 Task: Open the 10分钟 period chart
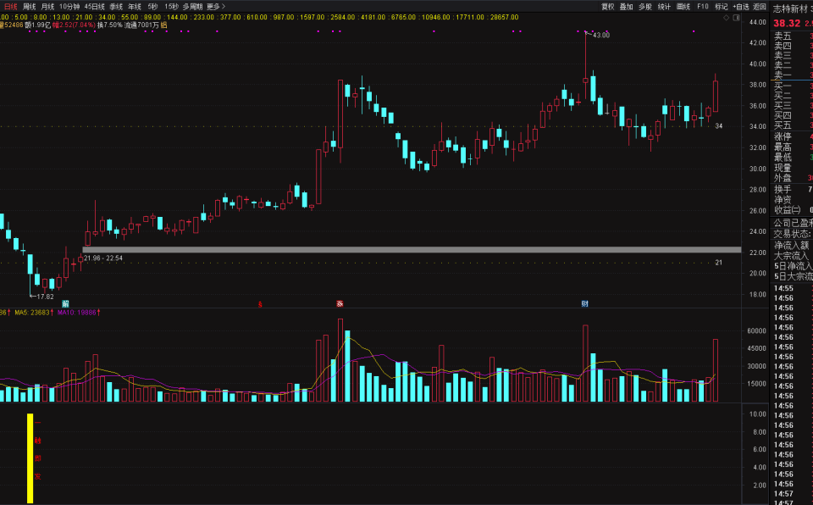click(69, 7)
